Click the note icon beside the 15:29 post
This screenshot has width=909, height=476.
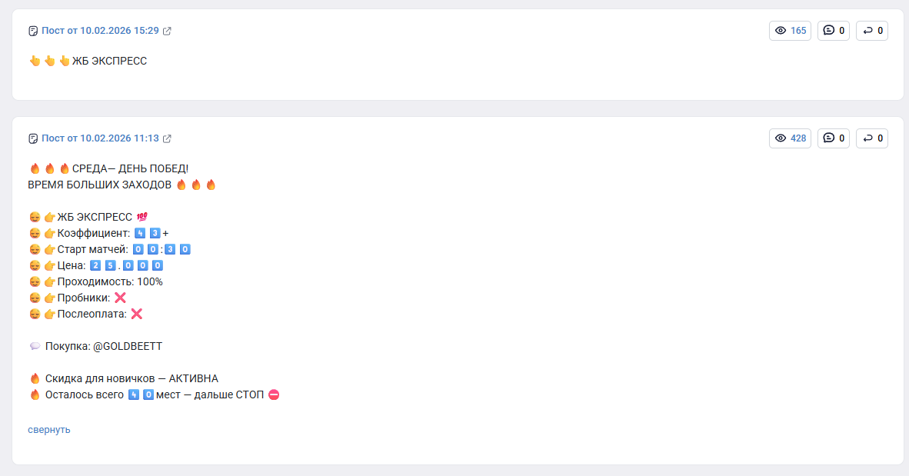pos(33,31)
